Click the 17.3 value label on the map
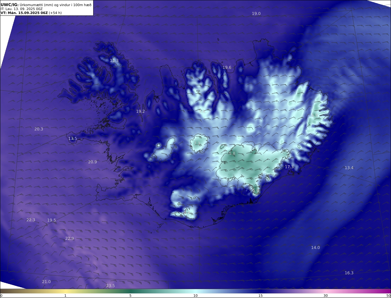The width and height of the screenshot is (391, 298). pyautogui.click(x=289, y=167)
